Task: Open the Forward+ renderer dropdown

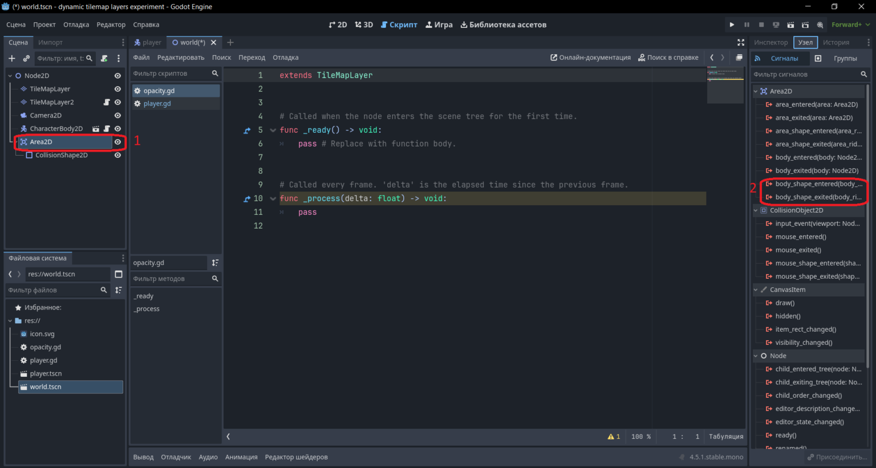Action: (x=851, y=25)
